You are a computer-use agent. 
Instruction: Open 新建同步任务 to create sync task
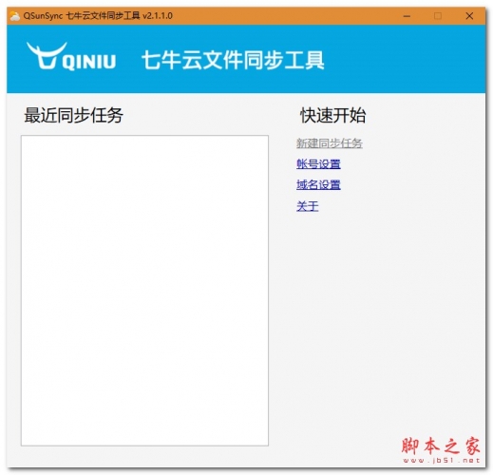[330, 143]
